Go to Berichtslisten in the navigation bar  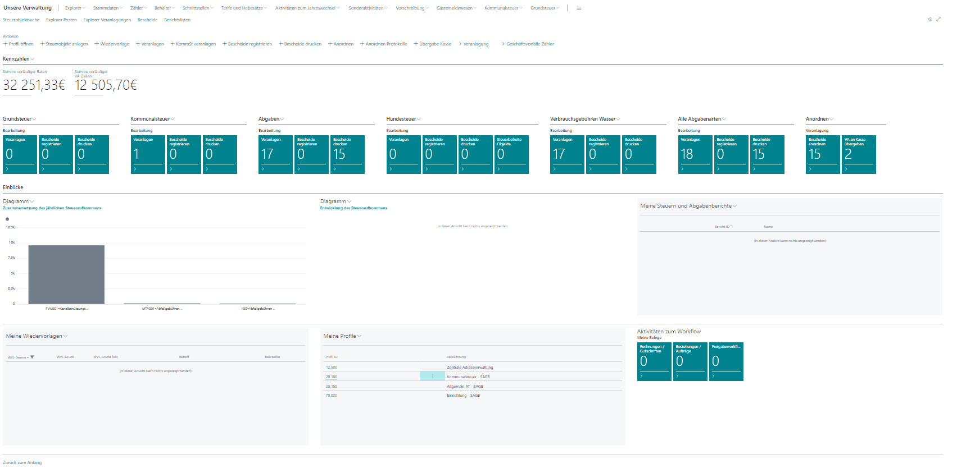177,20
